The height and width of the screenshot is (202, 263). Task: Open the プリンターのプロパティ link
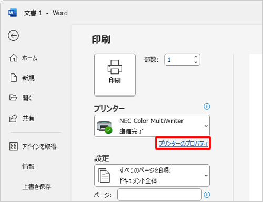(x=183, y=143)
